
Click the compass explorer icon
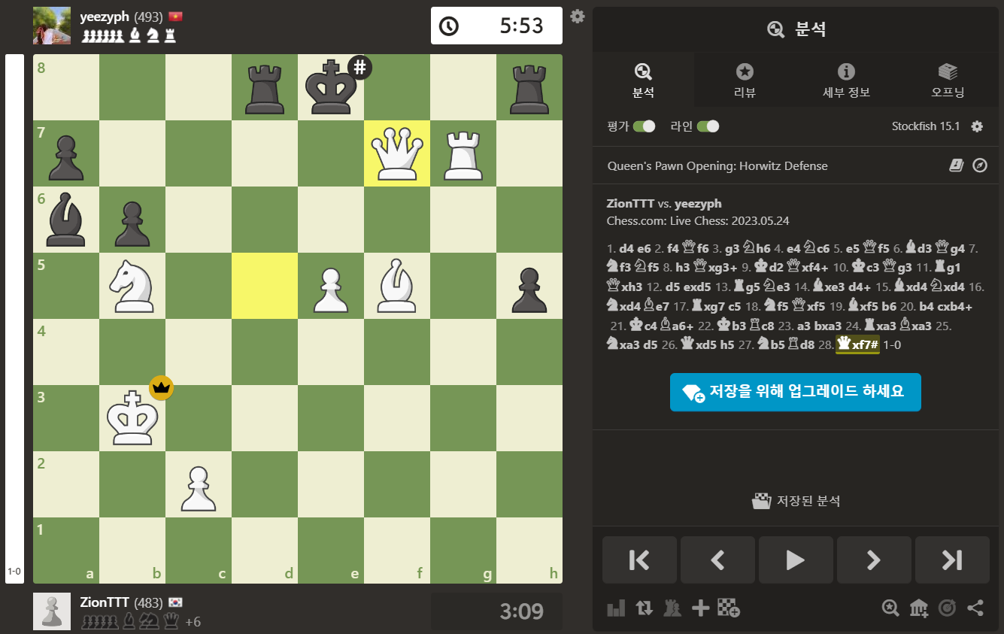[x=979, y=165]
